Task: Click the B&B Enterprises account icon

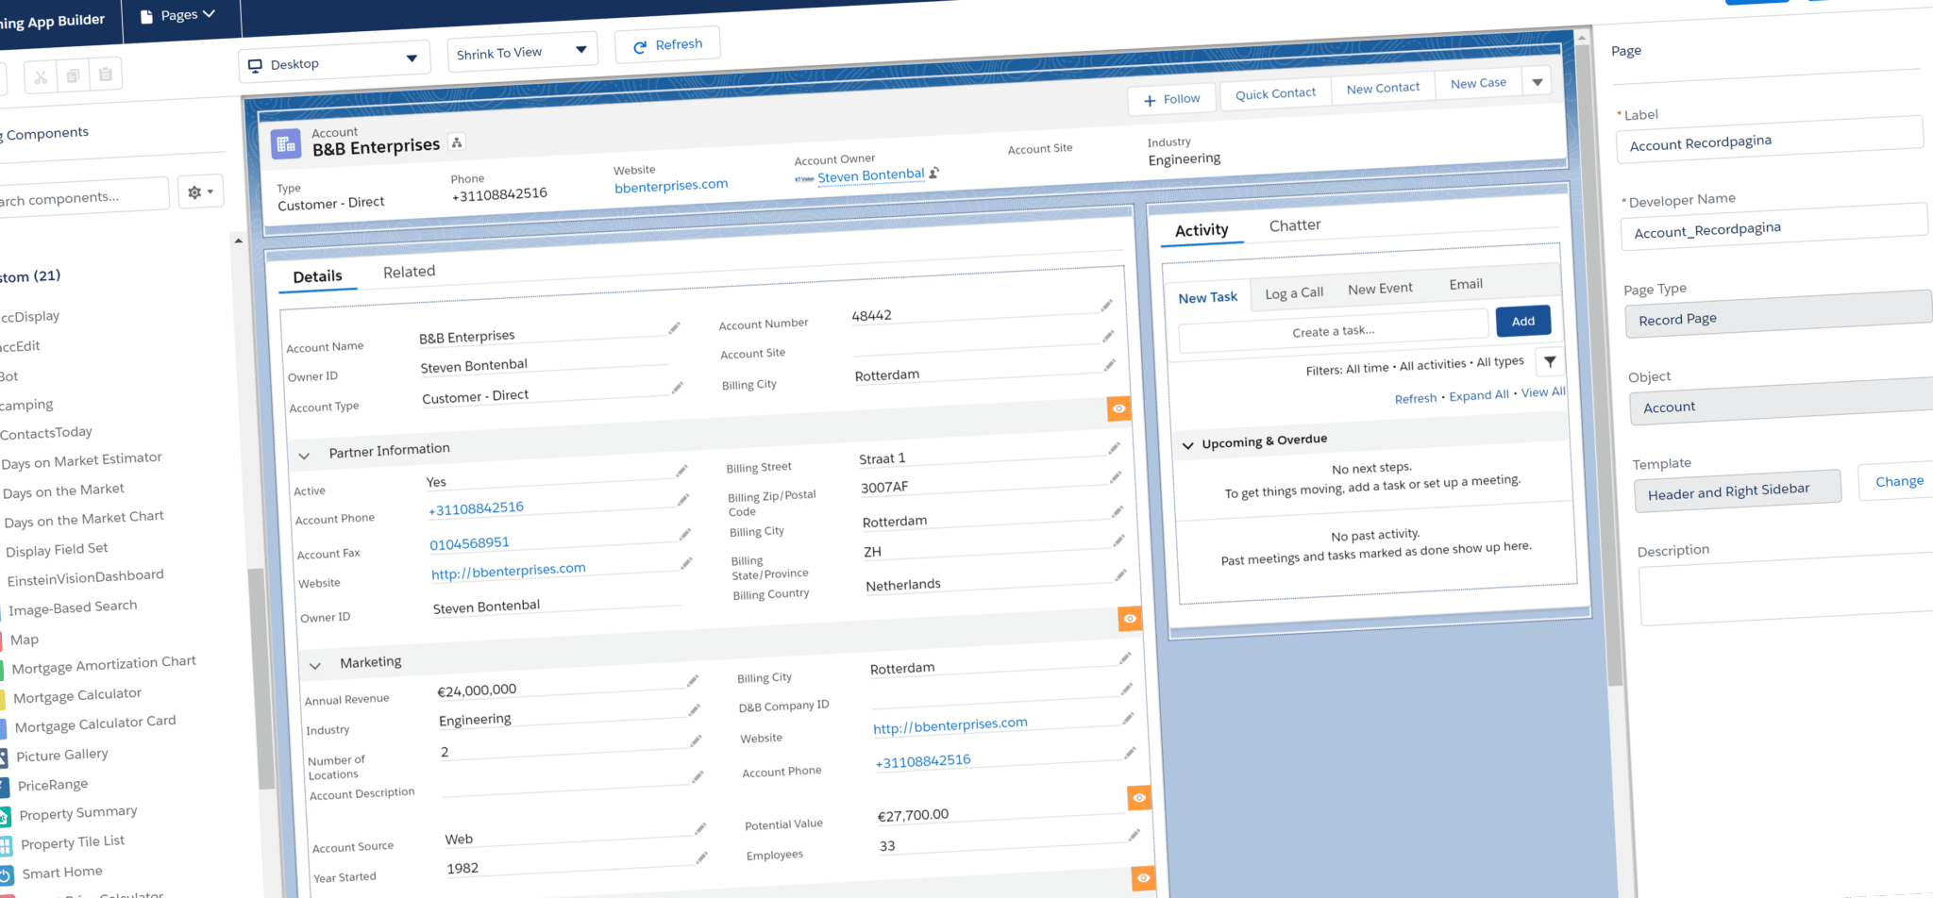Action: point(286,144)
